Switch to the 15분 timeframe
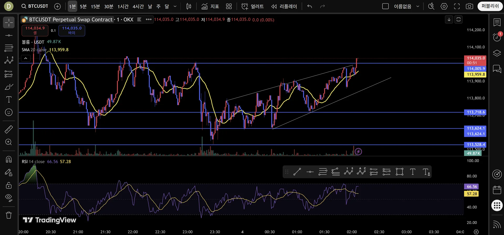The image size is (504, 235). point(95,6)
